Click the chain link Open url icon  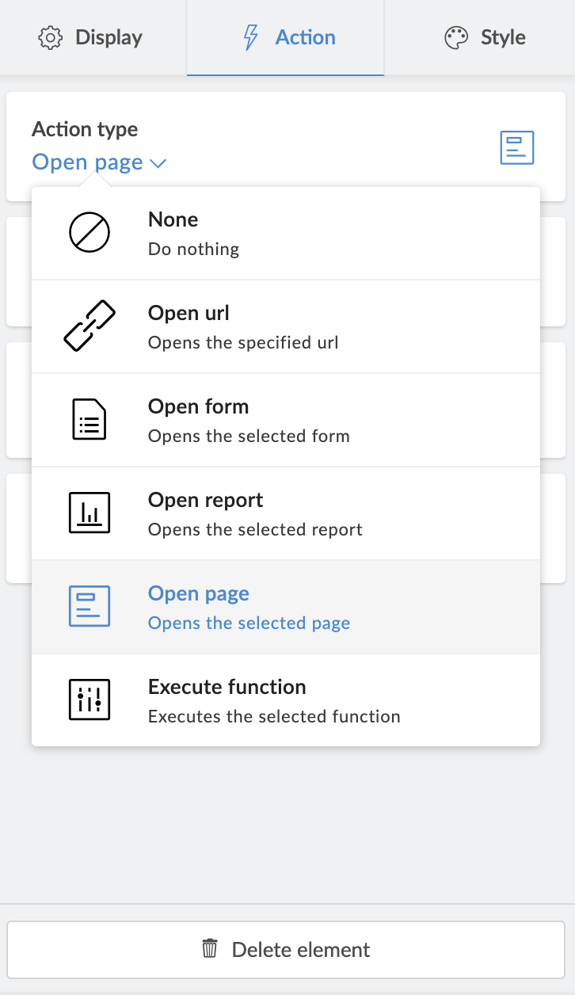[x=89, y=326]
